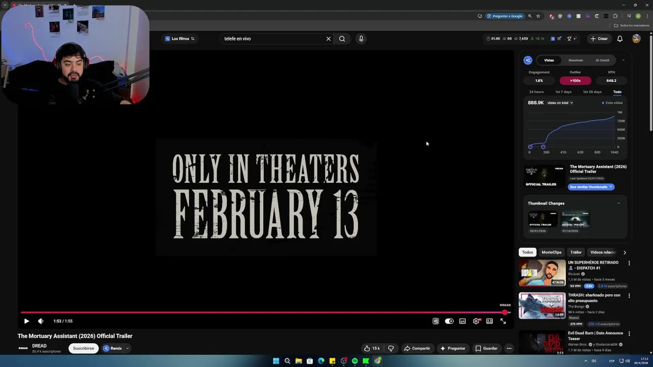This screenshot has height=367, width=653.
Task: Select the 1st 28 days time range
Action: click(x=592, y=92)
